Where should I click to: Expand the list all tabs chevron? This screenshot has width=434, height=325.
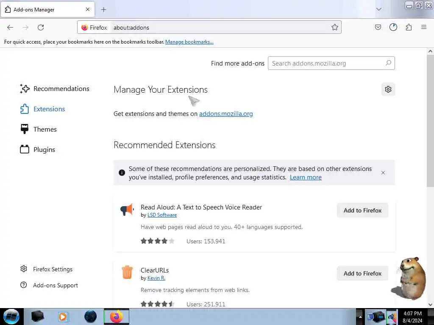(378, 9)
